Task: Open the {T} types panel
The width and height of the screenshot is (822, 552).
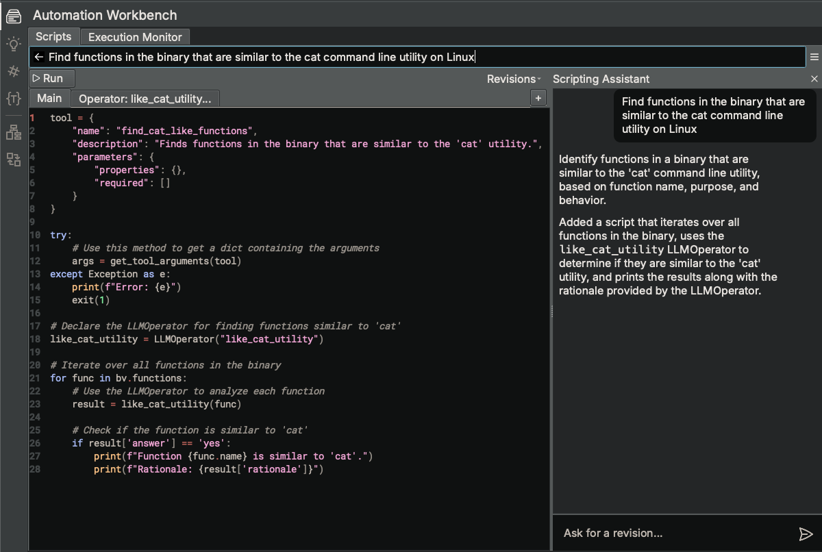Action: (x=13, y=99)
